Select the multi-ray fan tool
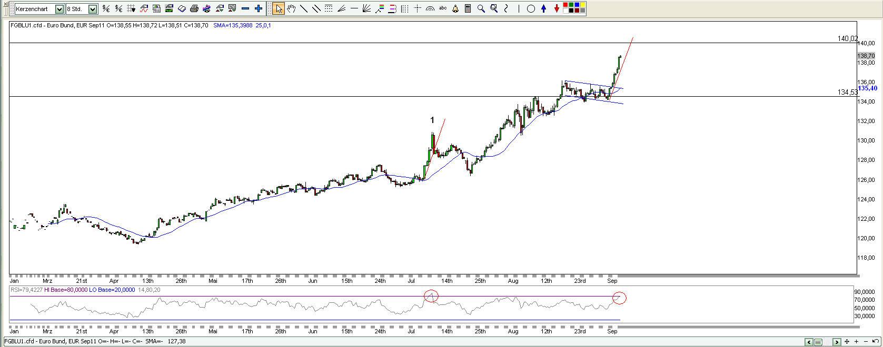This screenshot has height=347, width=883. (366, 8)
